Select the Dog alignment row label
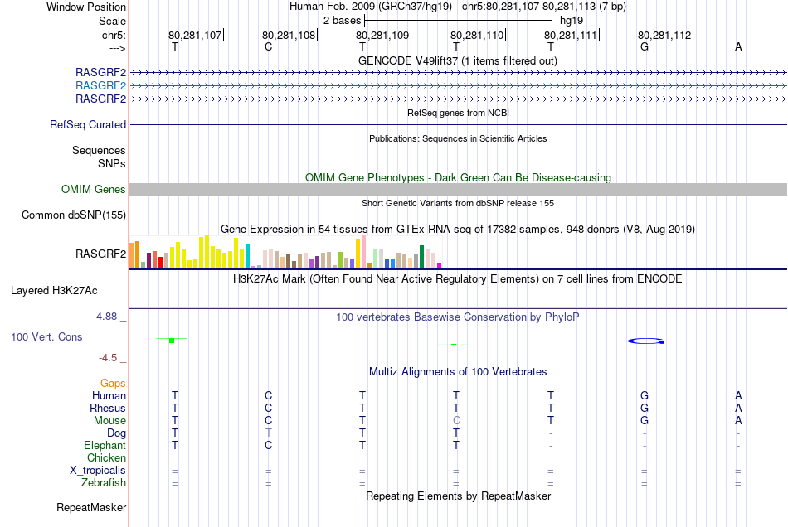The image size is (788, 527). pyautogui.click(x=116, y=433)
